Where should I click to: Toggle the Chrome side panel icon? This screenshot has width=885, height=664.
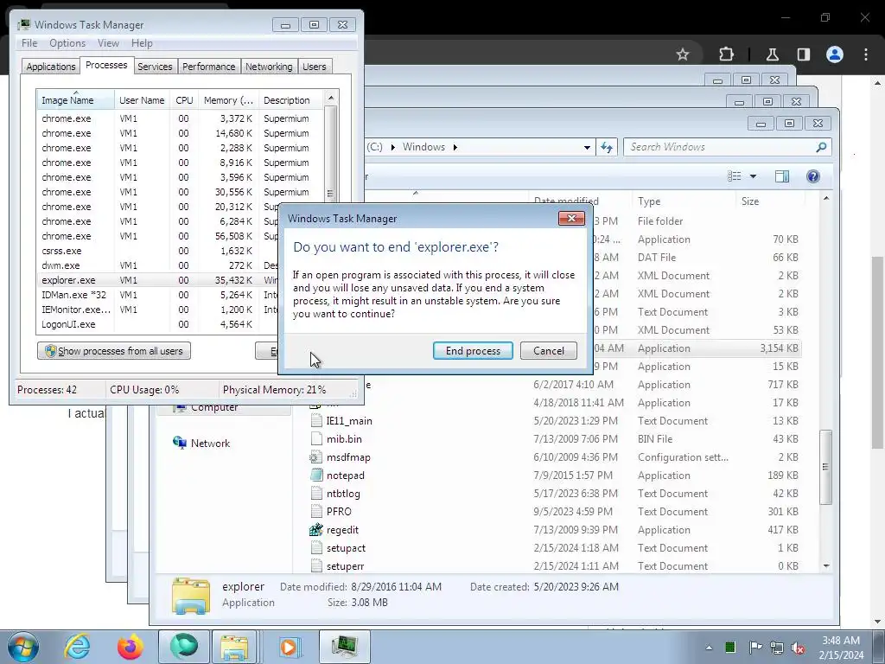click(803, 54)
